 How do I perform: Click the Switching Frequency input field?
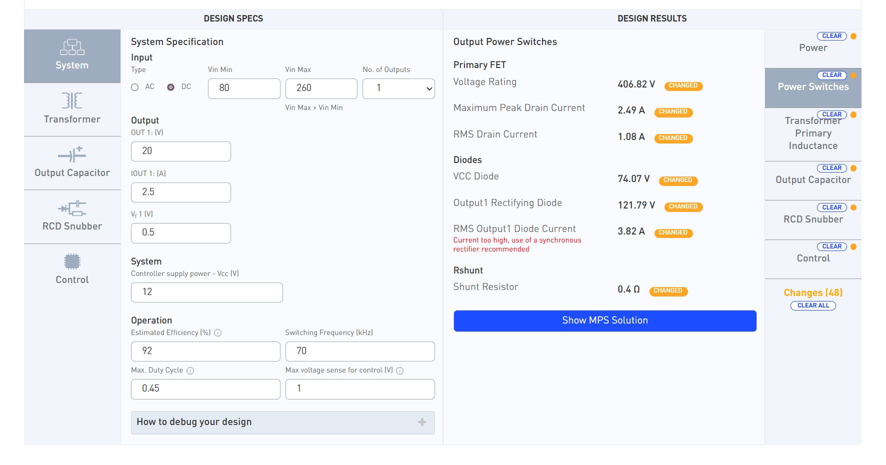(359, 351)
